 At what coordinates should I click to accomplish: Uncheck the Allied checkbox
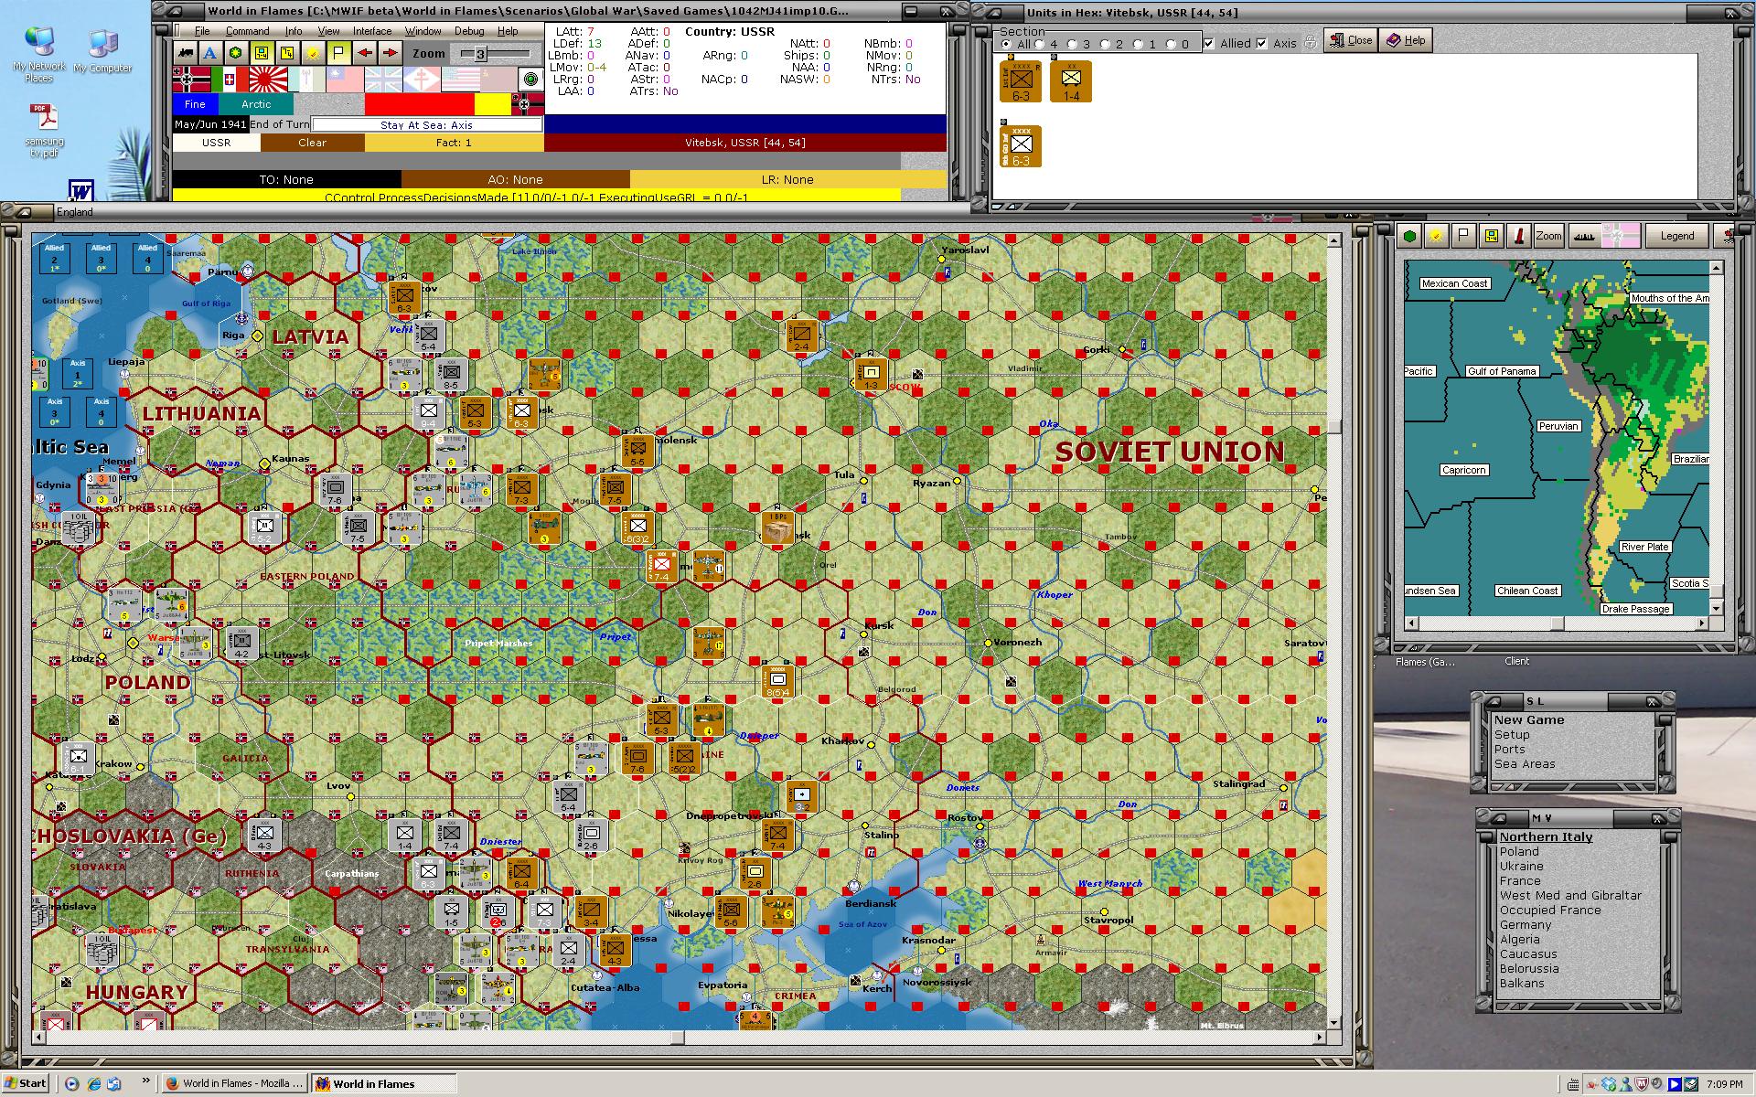1209,43
